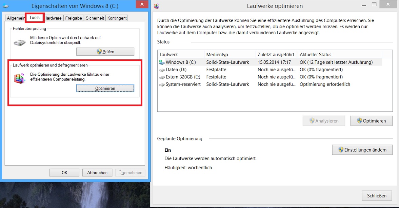The height and width of the screenshot is (208, 399).
Task: Click the Abbrechen button
Action: pyautogui.click(x=97, y=173)
